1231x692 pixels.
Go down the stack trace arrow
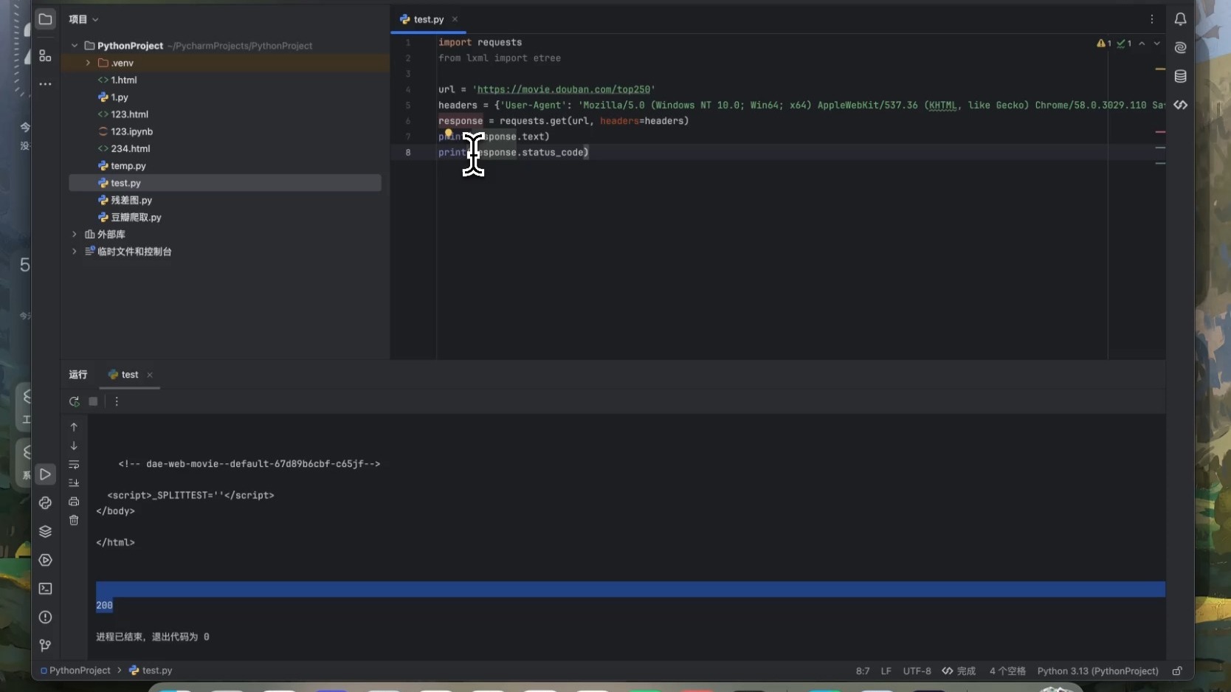click(74, 446)
